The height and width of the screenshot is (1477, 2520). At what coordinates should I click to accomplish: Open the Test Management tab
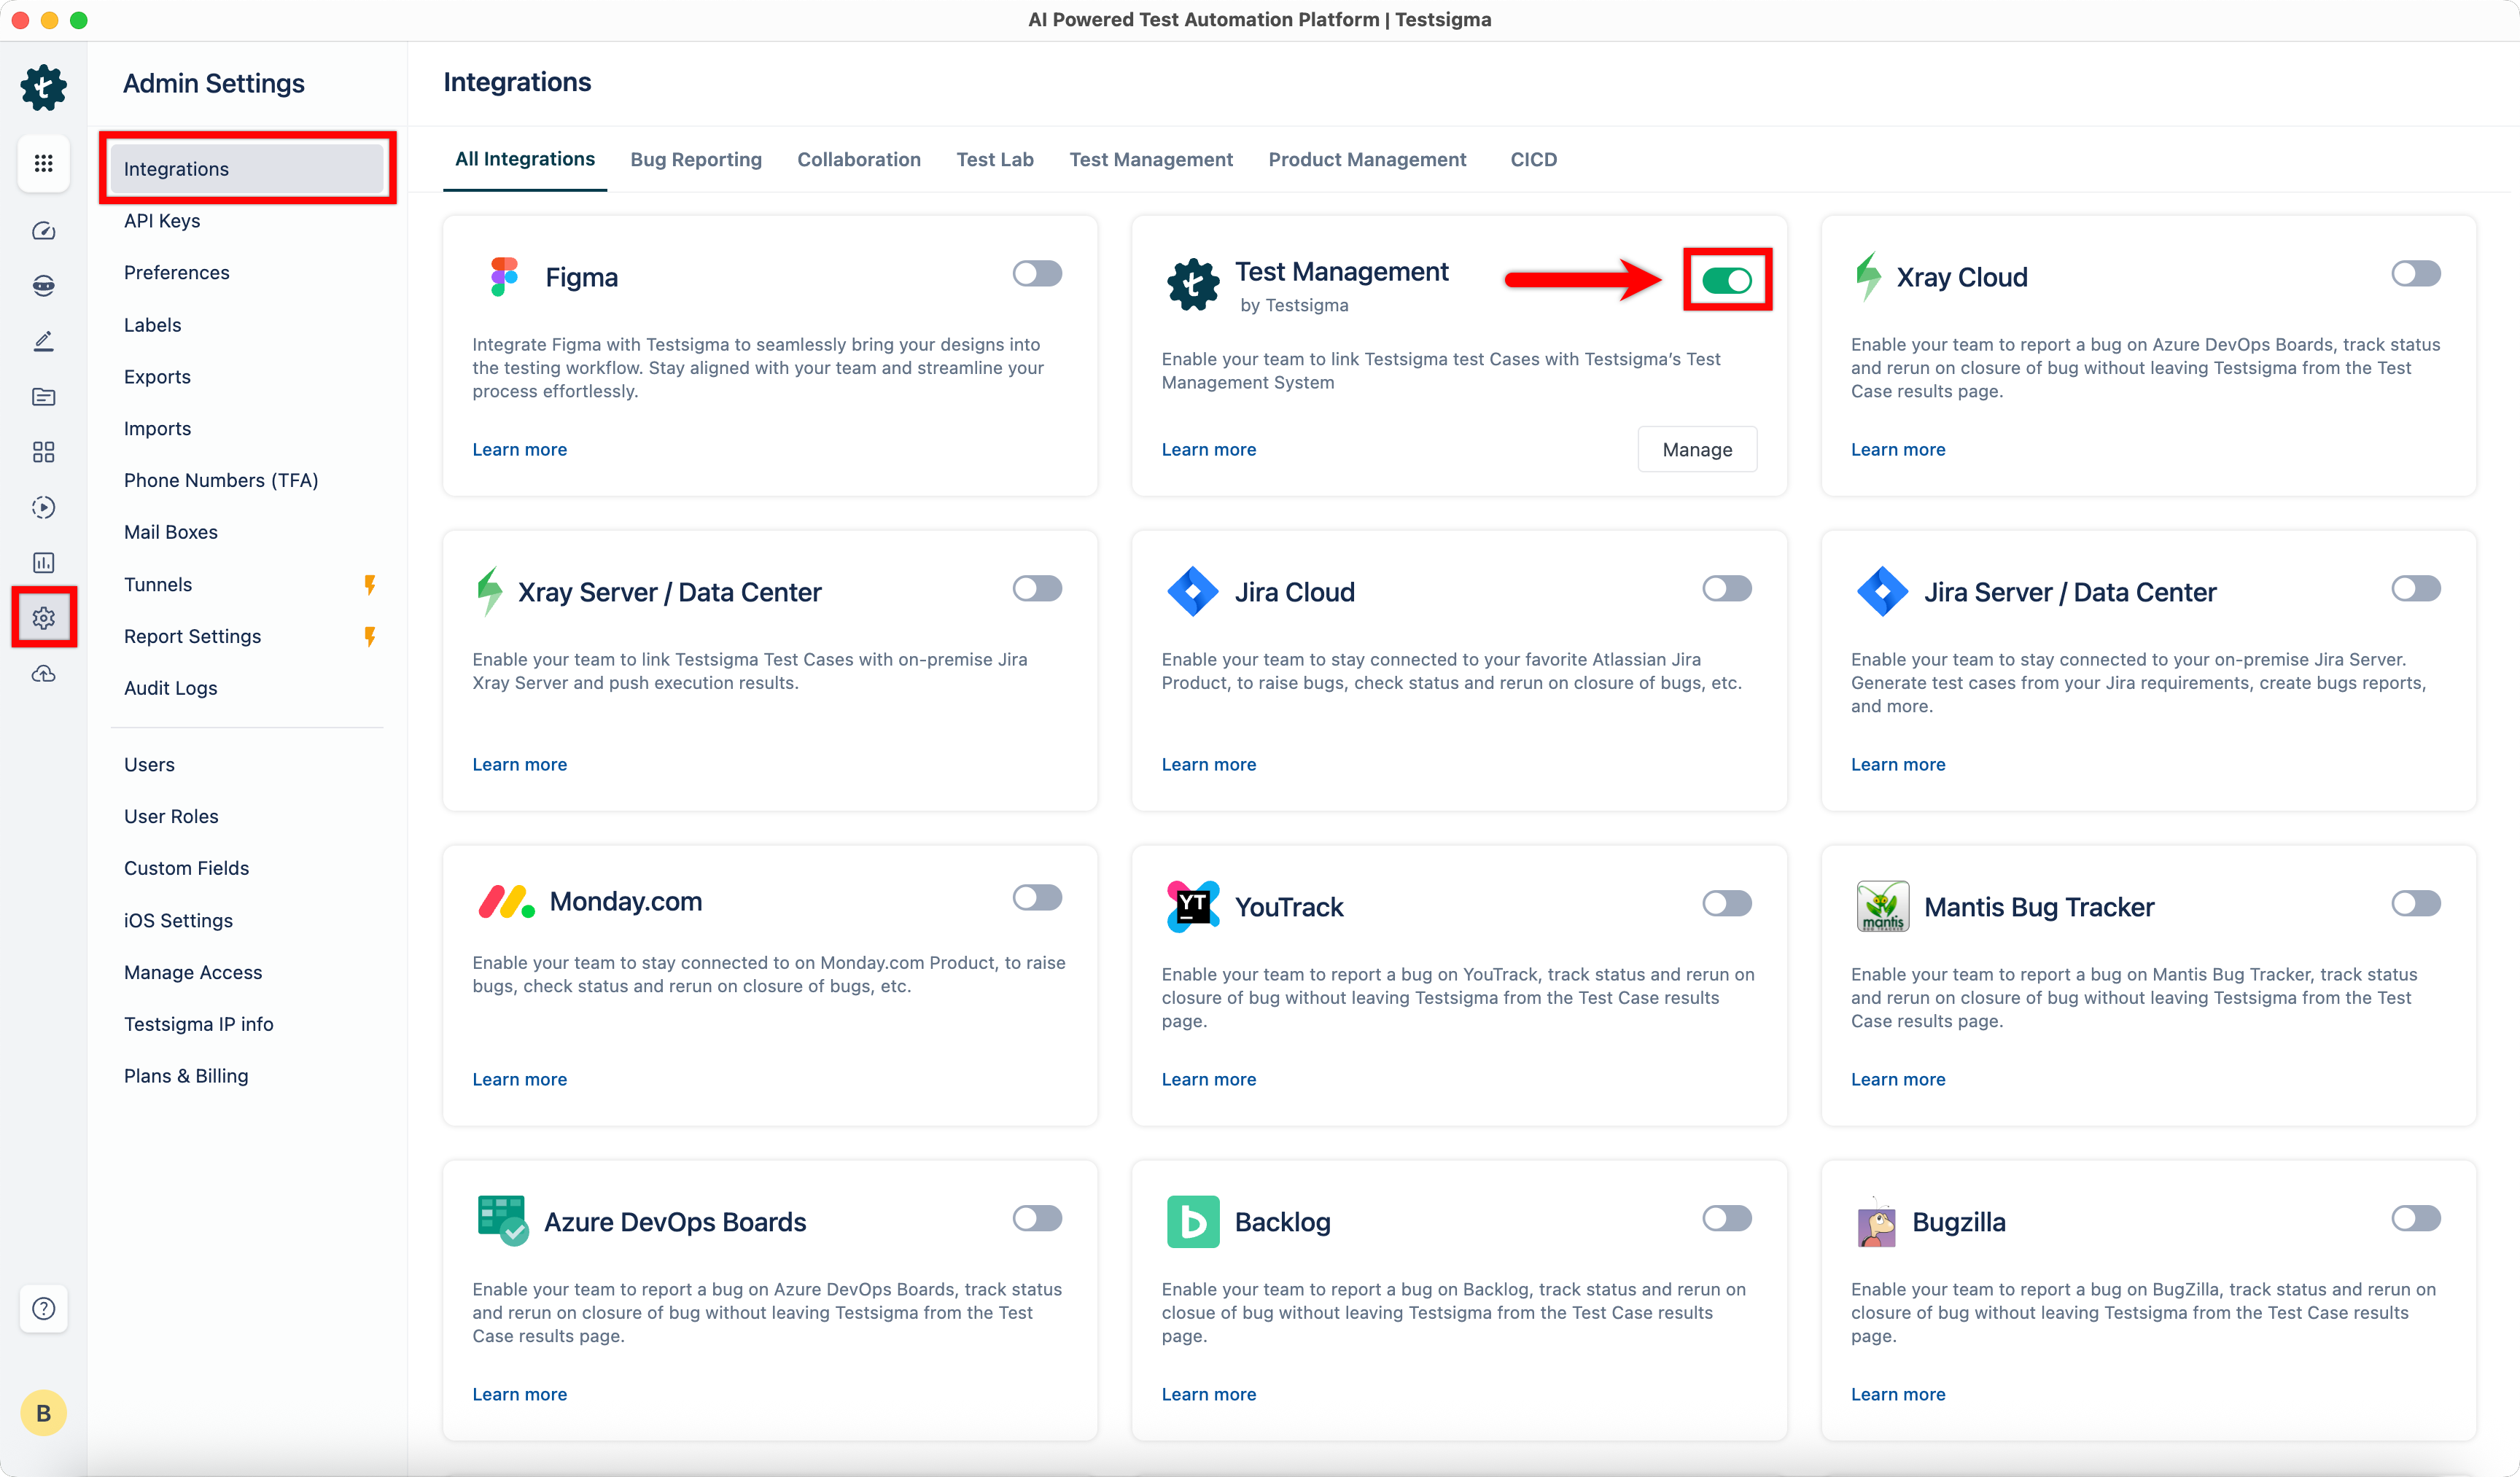click(1150, 160)
